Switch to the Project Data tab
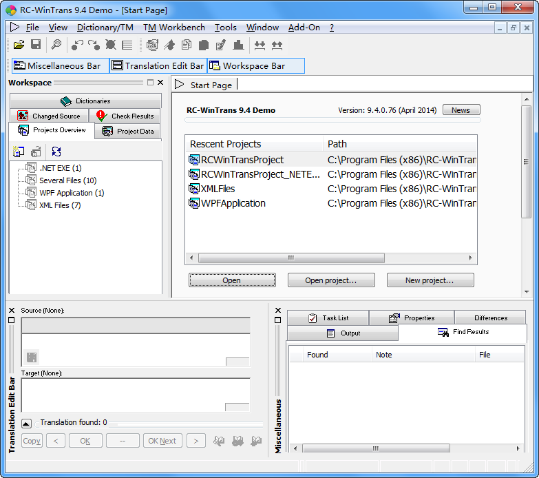This screenshot has width=539, height=478. click(x=127, y=131)
